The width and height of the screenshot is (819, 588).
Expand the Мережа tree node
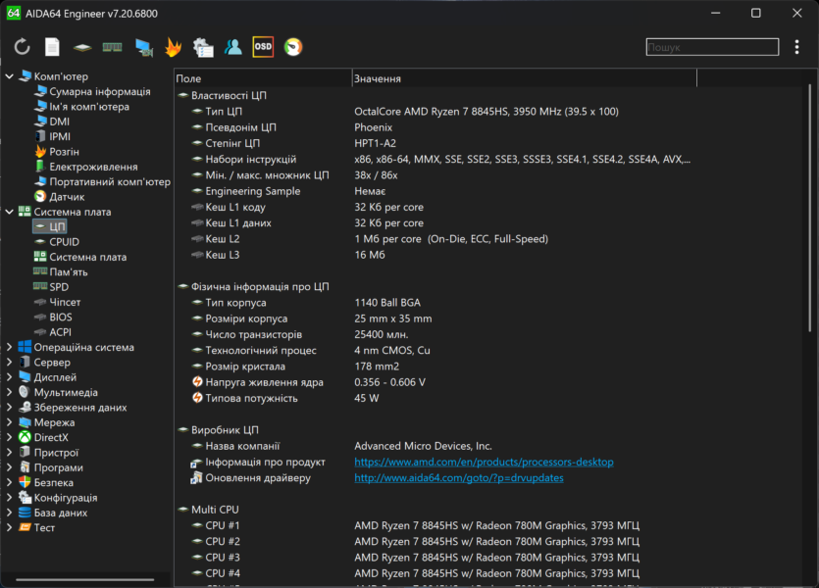pos(10,422)
